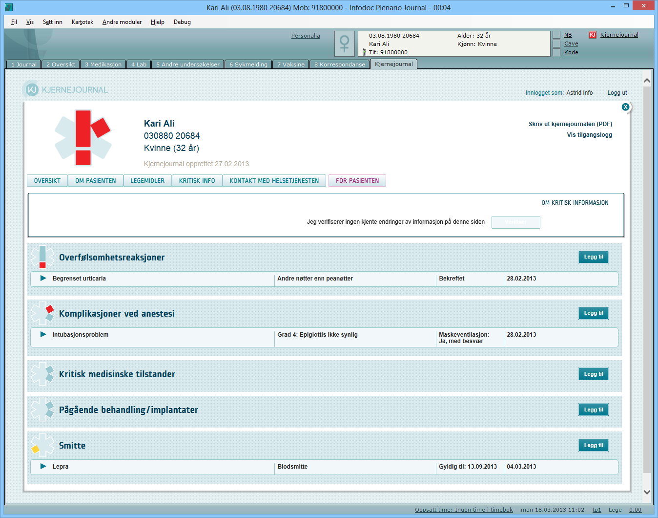Image resolution: width=658 pixels, height=518 pixels.
Task: Add entry with Legg til under Overfølsomhetsreaksjoner
Action: pyautogui.click(x=594, y=257)
